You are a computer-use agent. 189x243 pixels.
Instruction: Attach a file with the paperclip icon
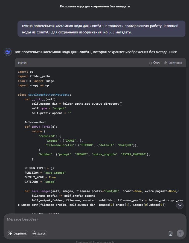tap(170, 233)
